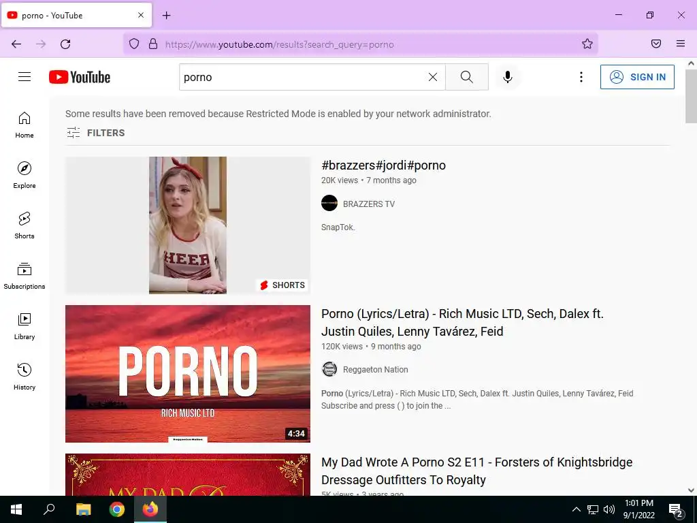Bookmark this page with the star

click(587, 44)
